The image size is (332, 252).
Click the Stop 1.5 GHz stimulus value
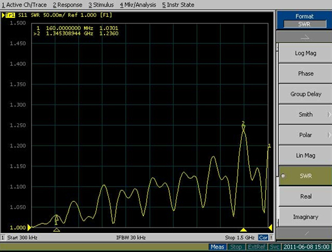click(x=239, y=238)
